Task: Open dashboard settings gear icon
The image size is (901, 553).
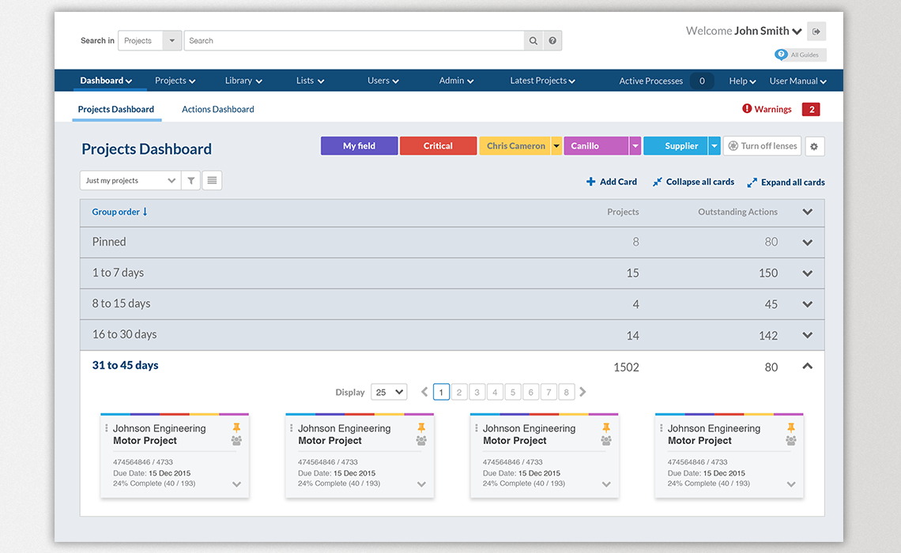Action: tap(814, 147)
